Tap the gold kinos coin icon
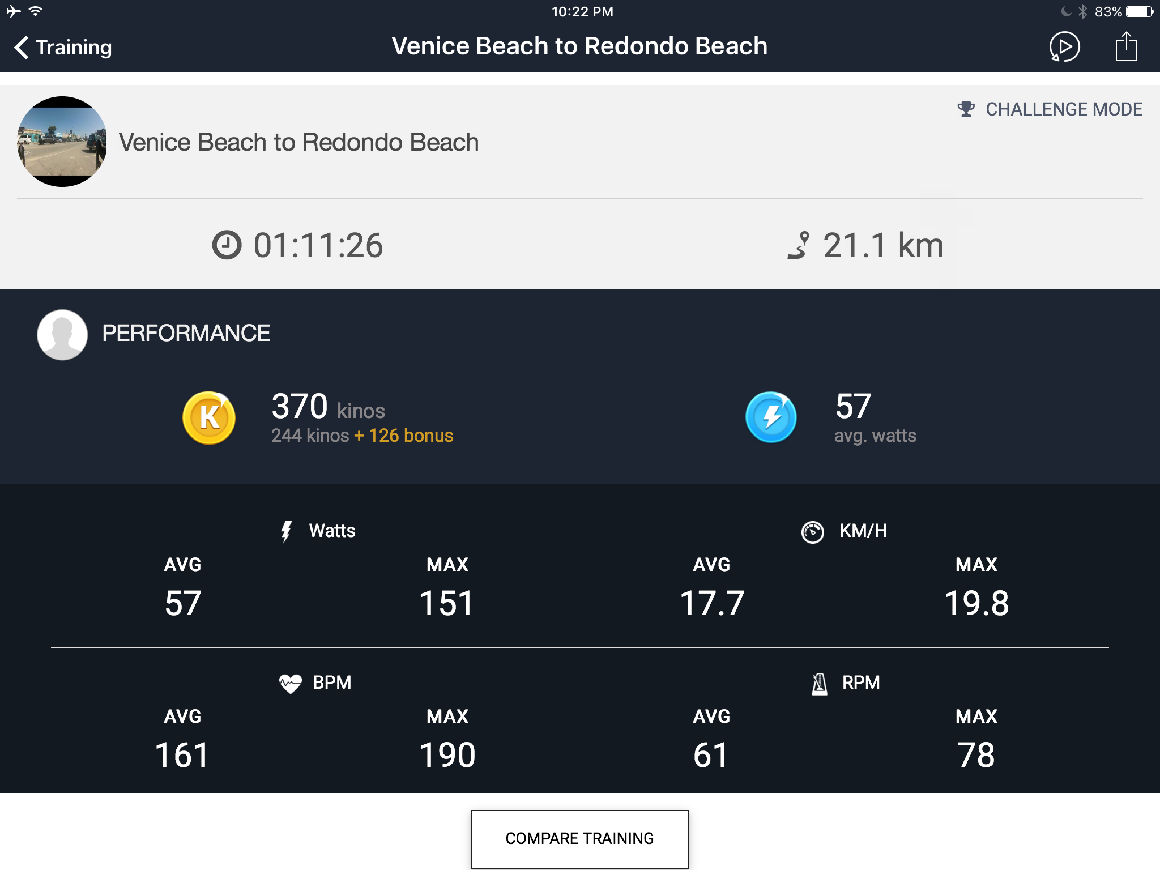Screen dimensions: 1160x870 [x=209, y=418]
